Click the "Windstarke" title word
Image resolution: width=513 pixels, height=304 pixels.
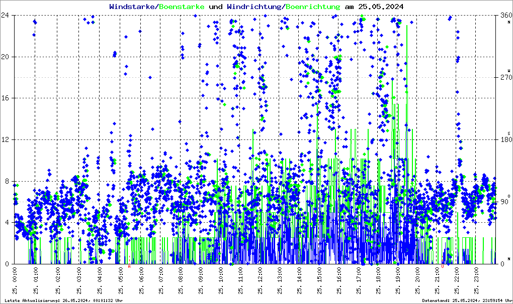tap(131, 7)
